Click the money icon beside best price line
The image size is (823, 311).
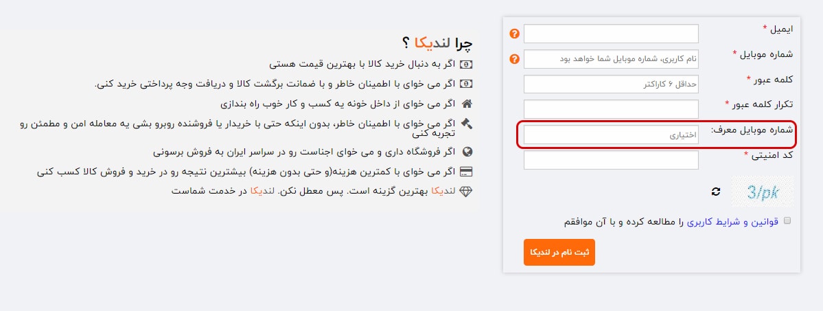(466, 65)
